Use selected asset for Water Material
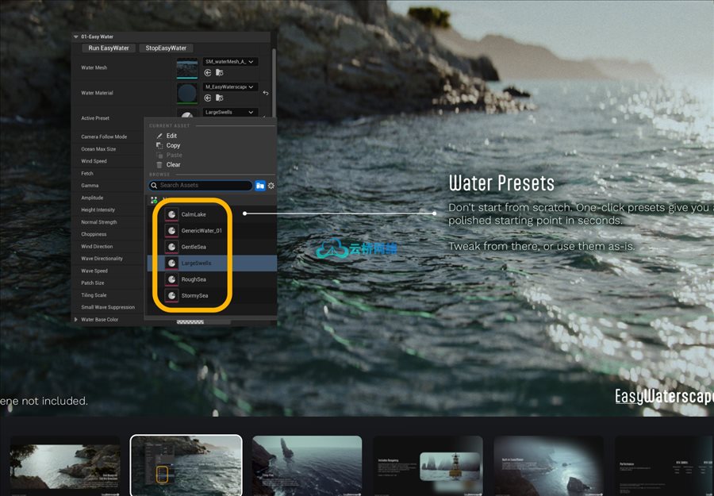This screenshot has width=714, height=496. pos(208,98)
